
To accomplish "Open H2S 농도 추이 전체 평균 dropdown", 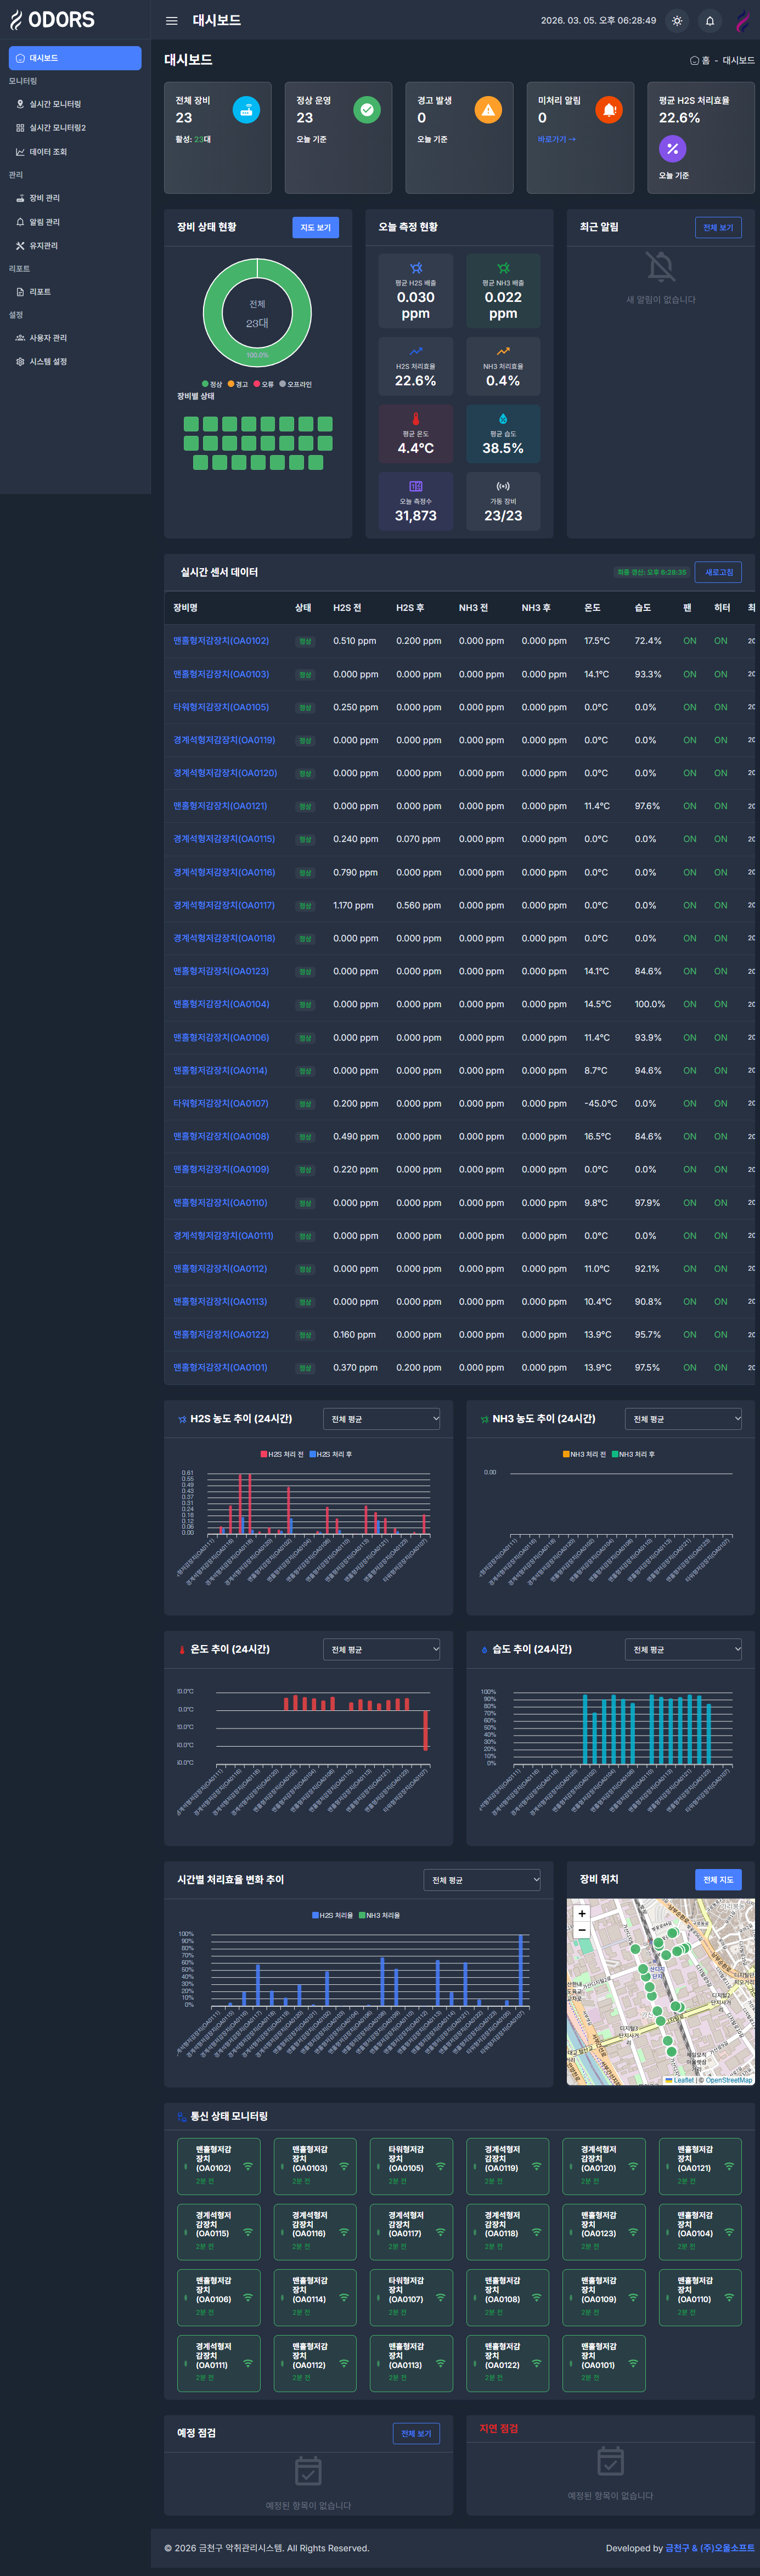I will coord(382,1419).
